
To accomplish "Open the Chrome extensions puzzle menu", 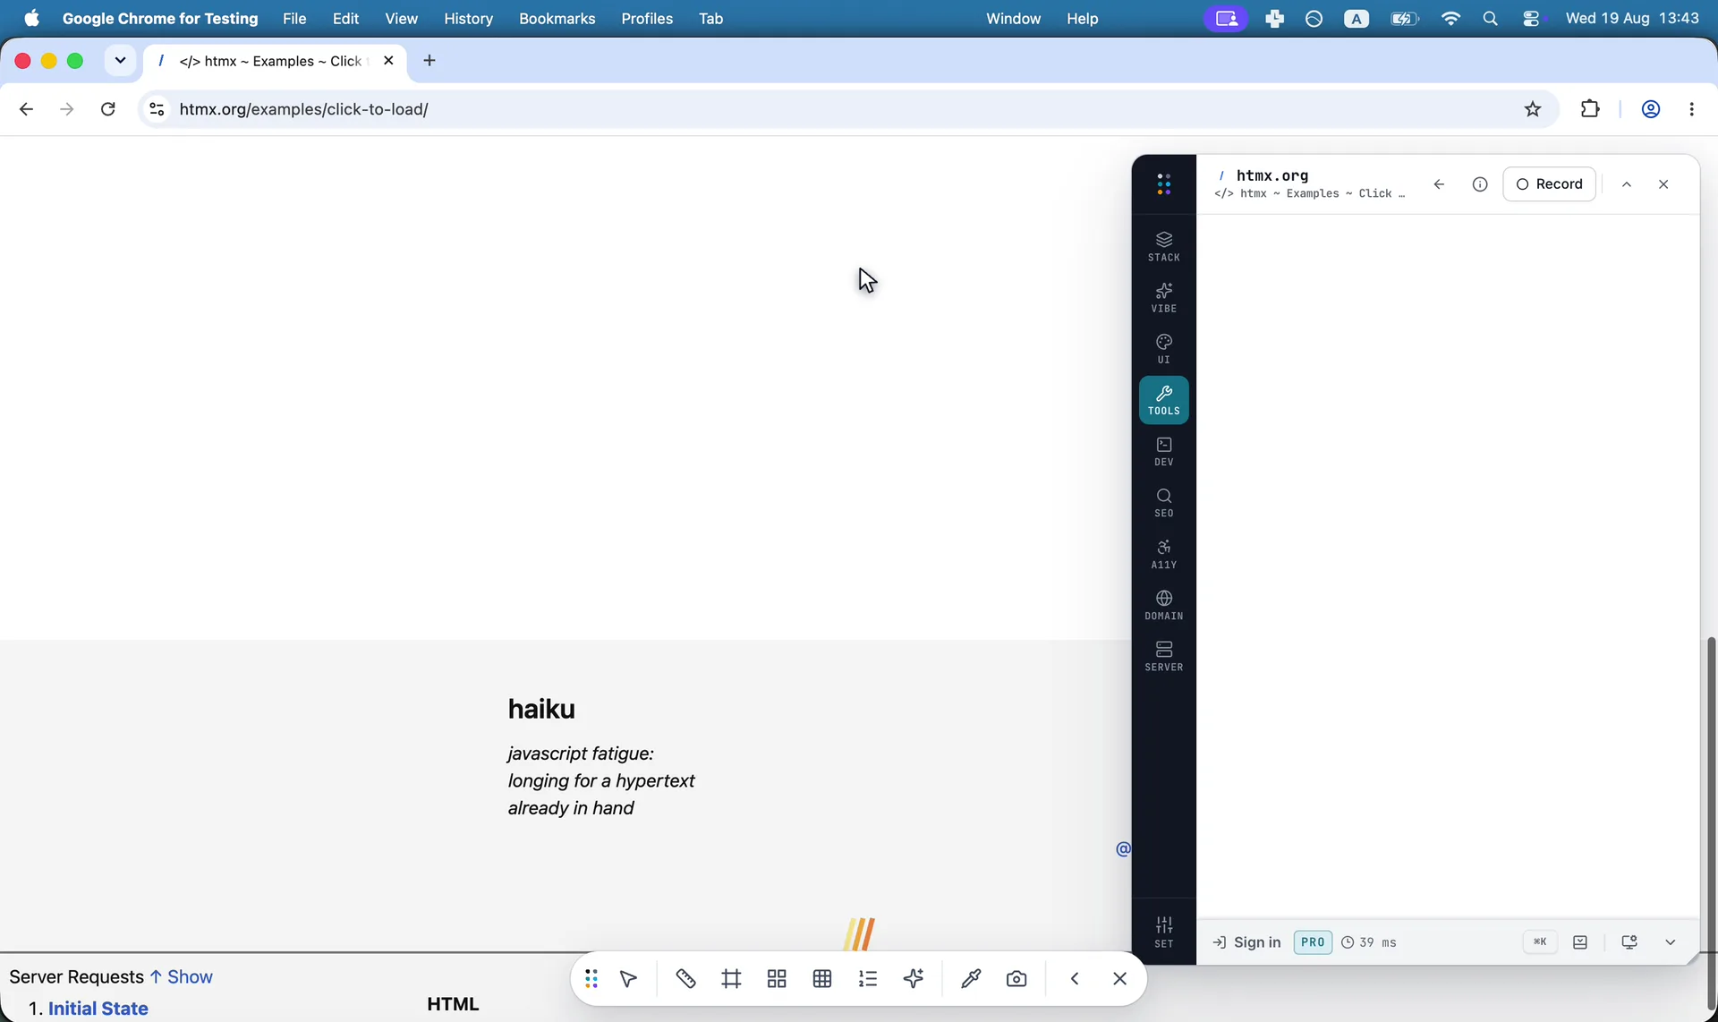I will point(1590,109).
